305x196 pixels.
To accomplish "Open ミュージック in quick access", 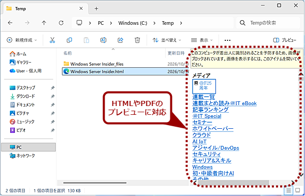I will [22, 122].
